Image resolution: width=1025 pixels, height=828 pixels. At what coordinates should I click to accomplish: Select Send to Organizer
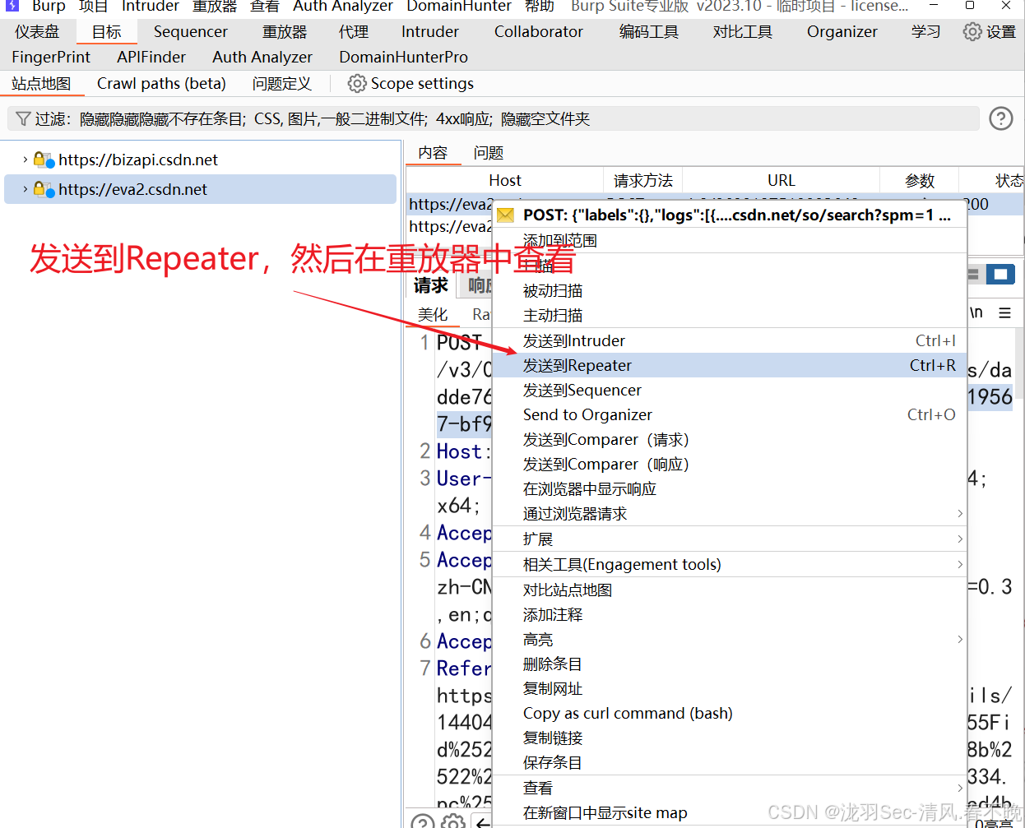[729, 414]
